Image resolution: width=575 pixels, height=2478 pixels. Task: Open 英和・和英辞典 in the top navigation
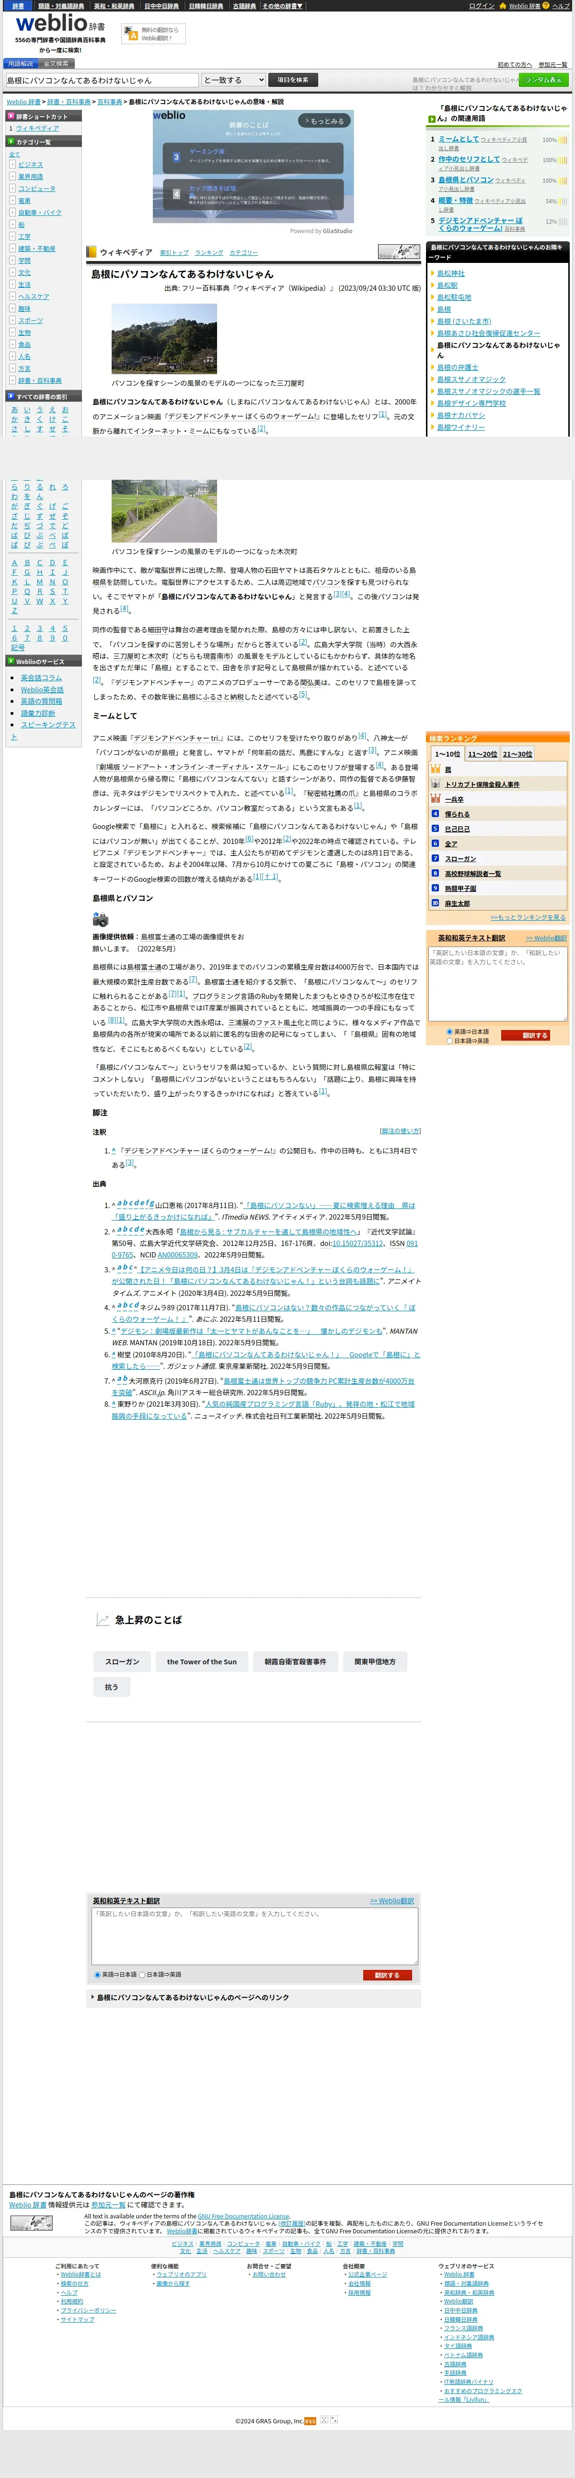click(x=114, y=6)
